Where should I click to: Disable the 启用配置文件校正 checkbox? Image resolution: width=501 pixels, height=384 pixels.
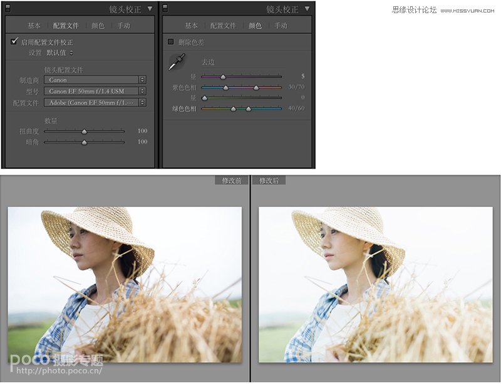point(14,42)
